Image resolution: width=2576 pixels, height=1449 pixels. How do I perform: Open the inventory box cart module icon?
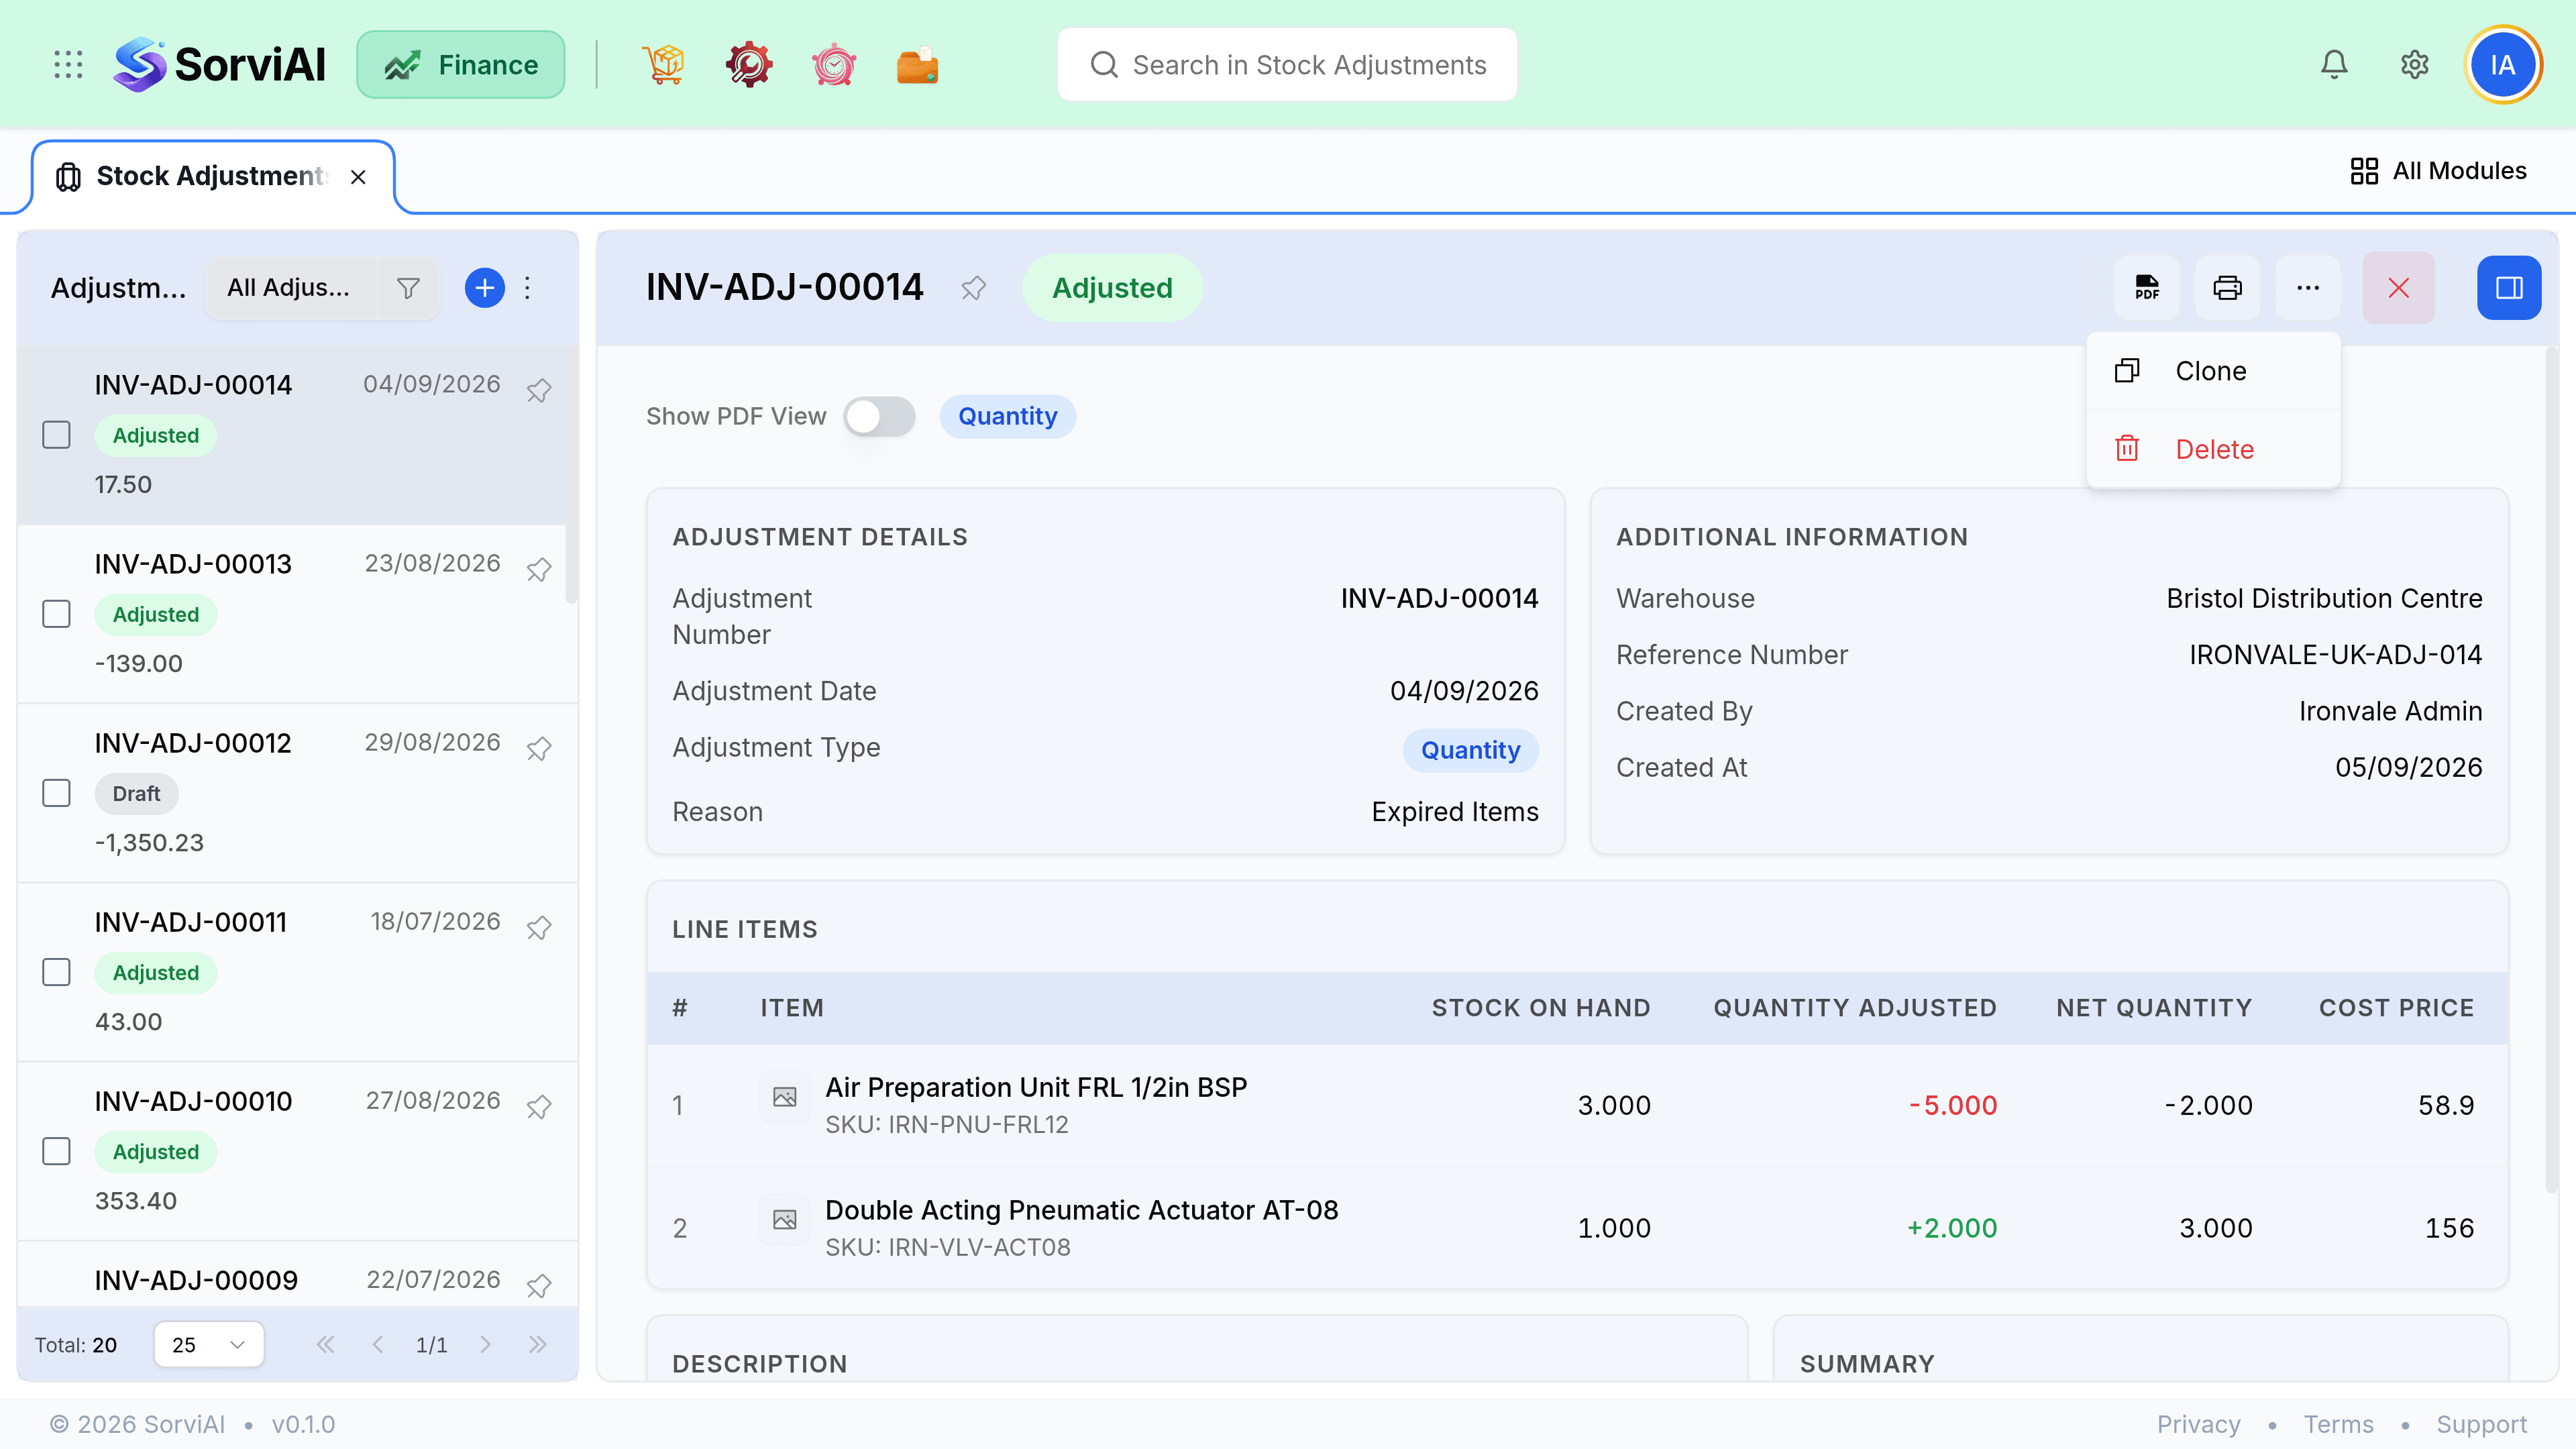(x=663, y=65)
